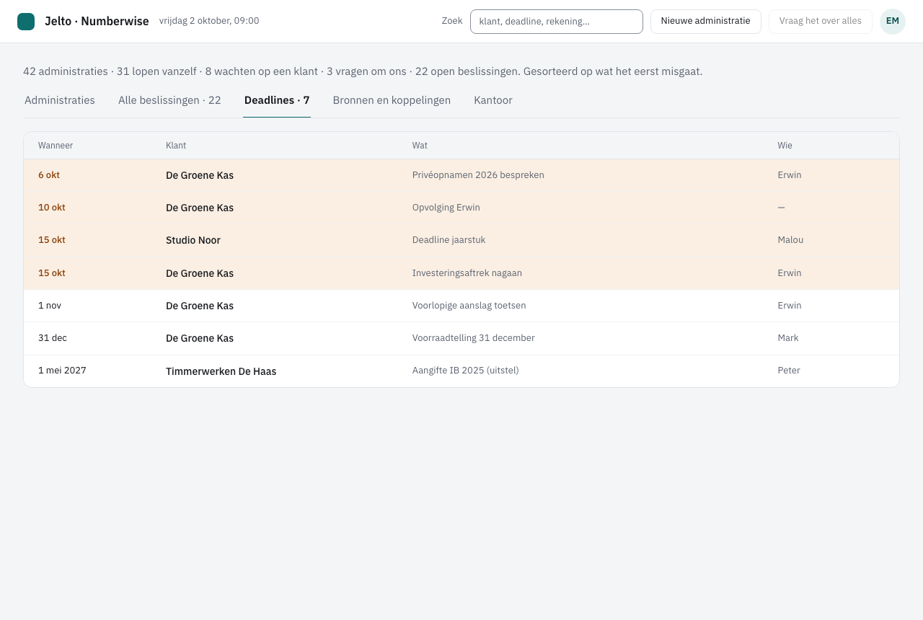
Task: Click the Nieuwe administratie button
Action: tap(706, 22)
